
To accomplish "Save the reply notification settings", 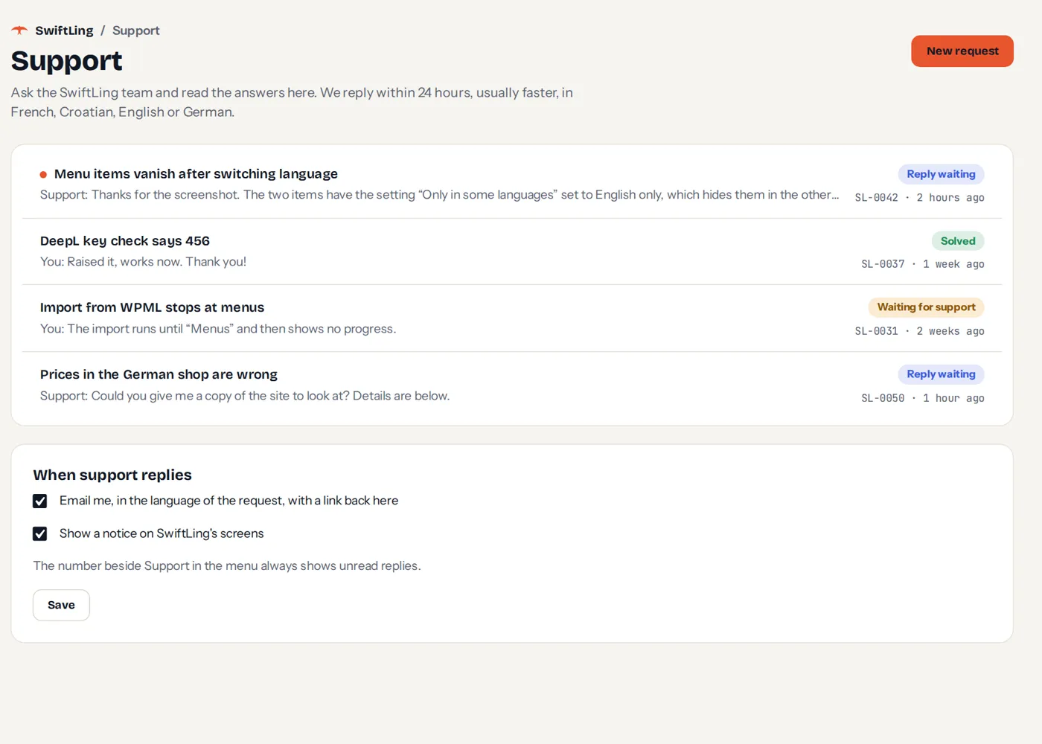I will click(61, 605).
